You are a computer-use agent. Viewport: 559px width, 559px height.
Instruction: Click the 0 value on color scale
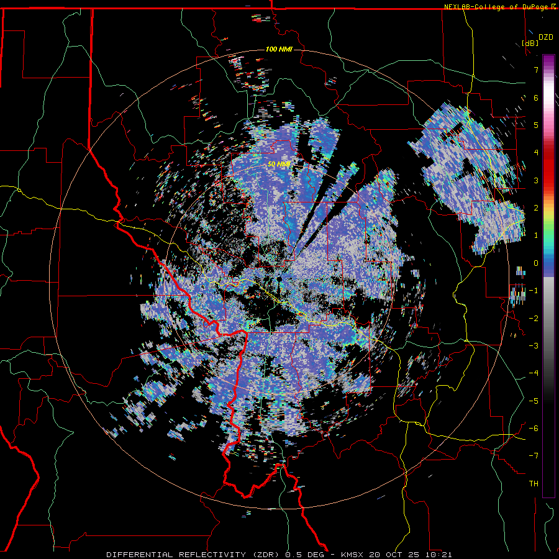536,263
